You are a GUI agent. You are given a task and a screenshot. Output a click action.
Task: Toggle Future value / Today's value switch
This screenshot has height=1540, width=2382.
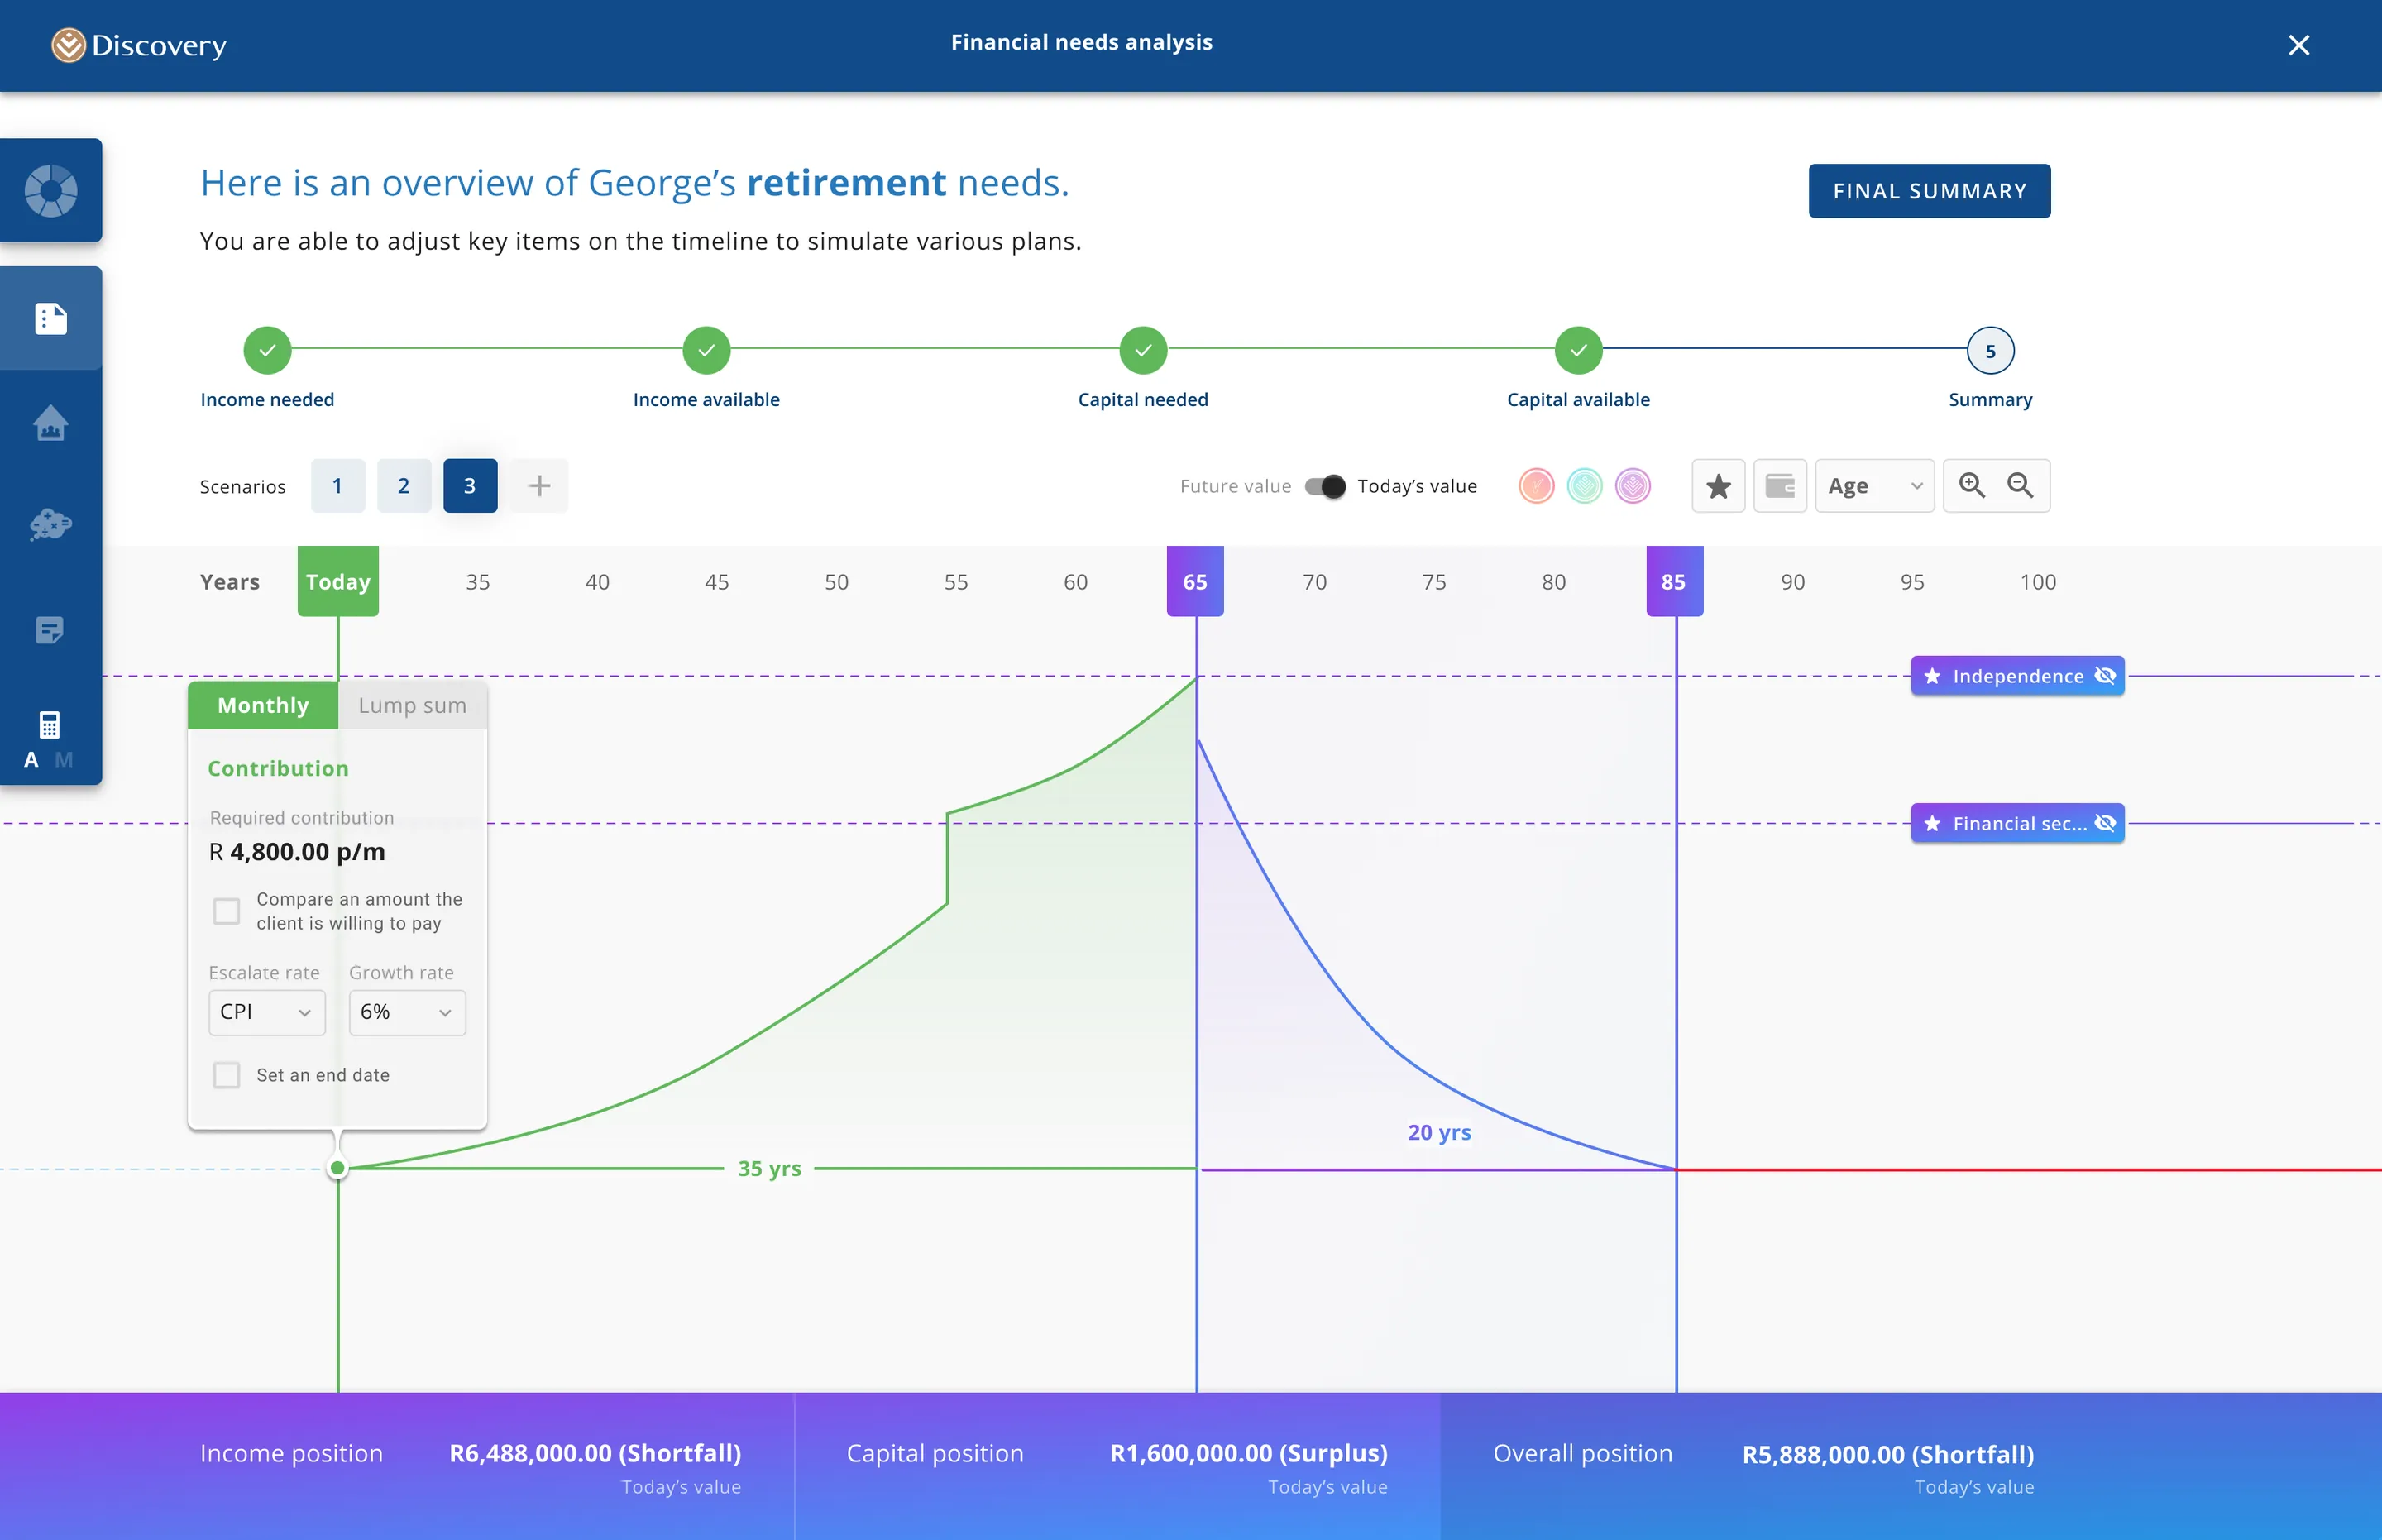coord(1325,486)
